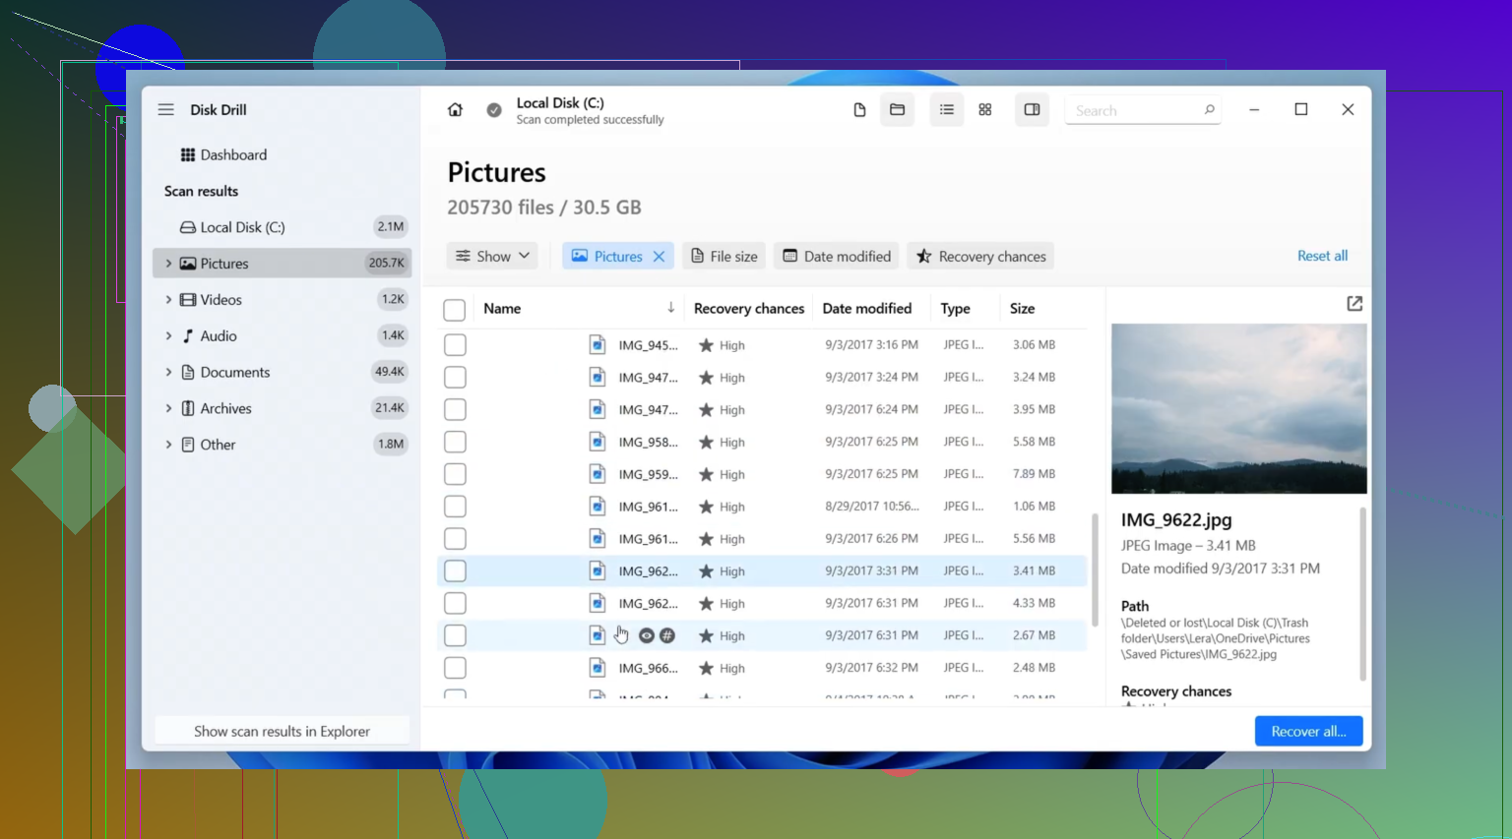This screenshot has width=1512, height=839.
Task: Click the magnifier icon in Search box
Action: tap(1209, 110)
